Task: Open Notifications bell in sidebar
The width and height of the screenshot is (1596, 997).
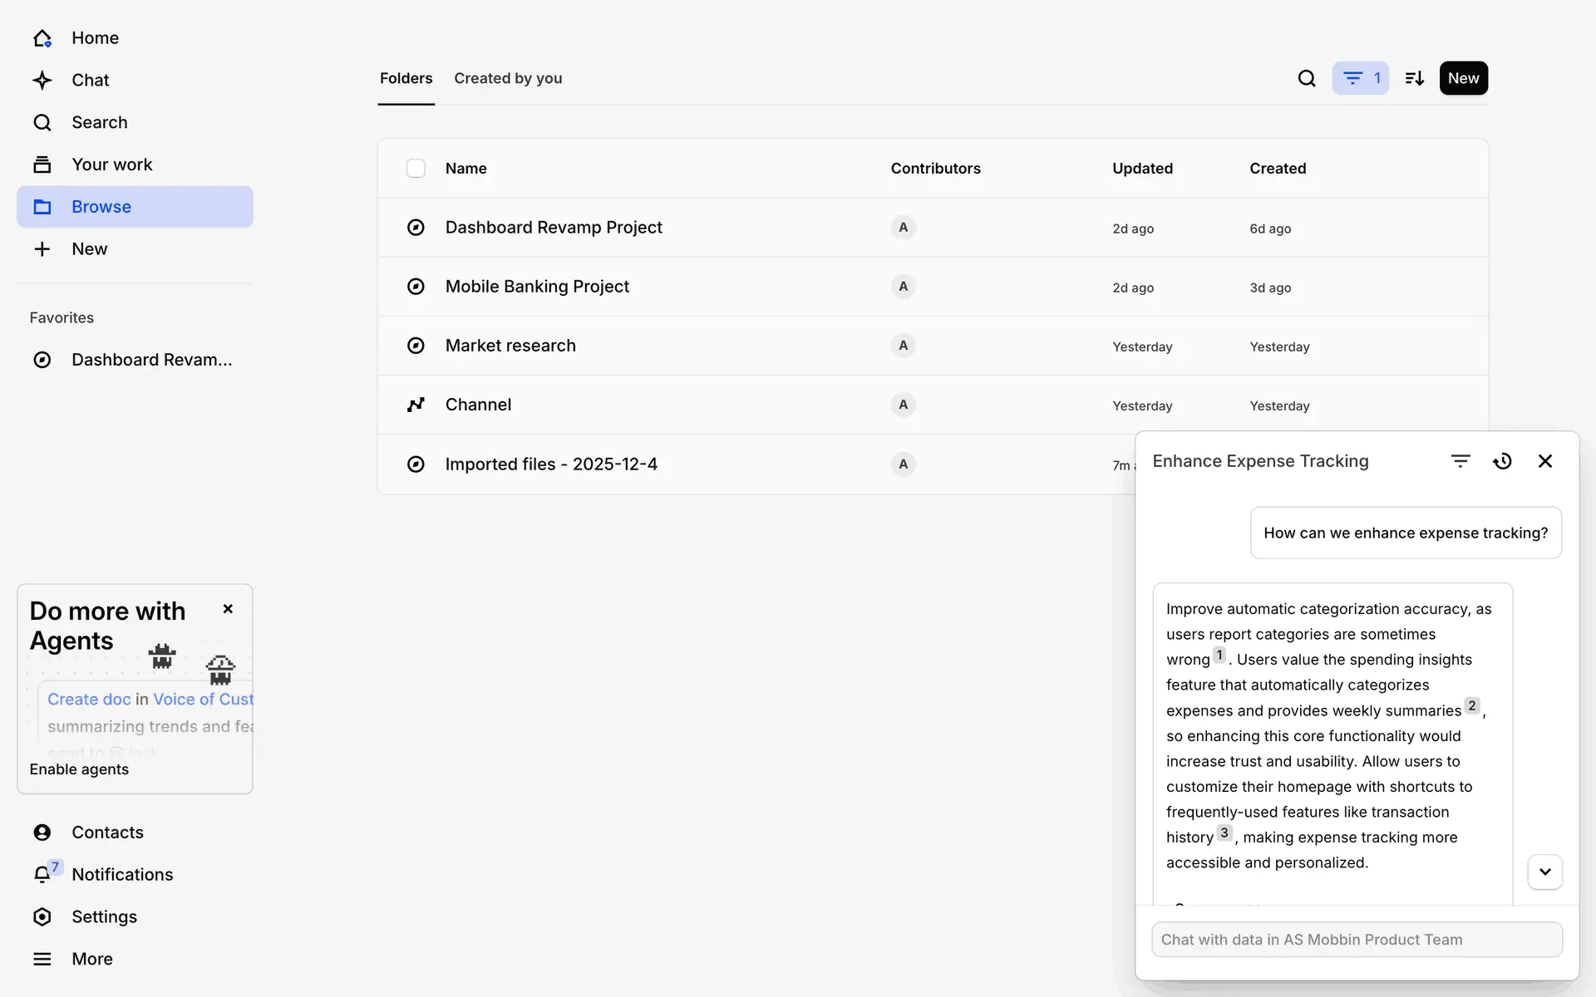Action: coord(42,874)
